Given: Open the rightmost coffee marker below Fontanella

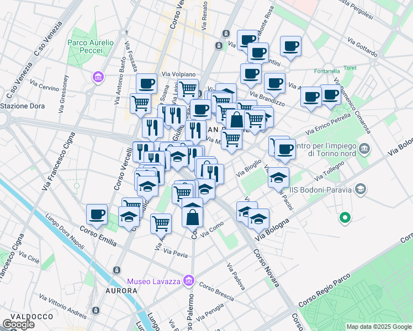Looking at the screenshot, I should pos(331,95).
